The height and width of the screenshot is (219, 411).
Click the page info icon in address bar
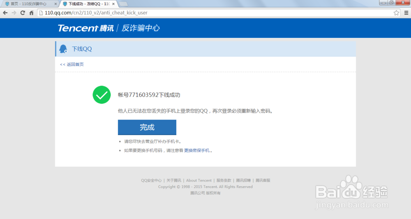(x=41, y=13)
